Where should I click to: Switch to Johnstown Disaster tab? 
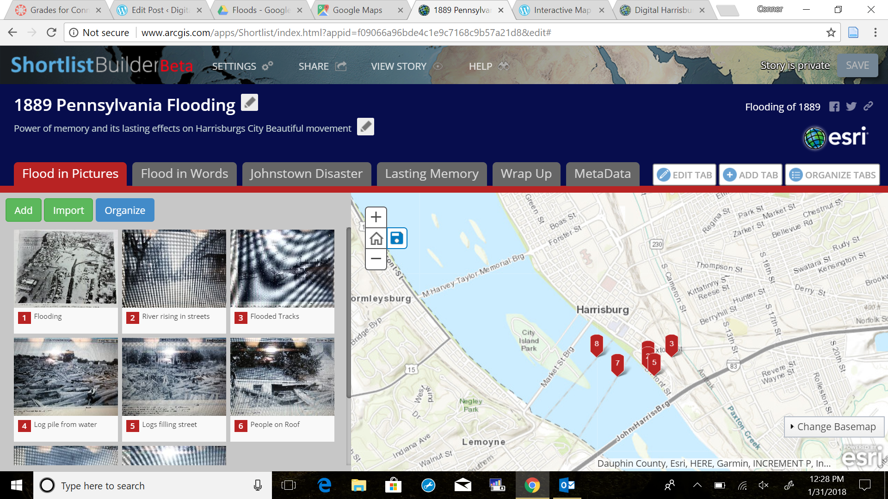pos(306,174)
